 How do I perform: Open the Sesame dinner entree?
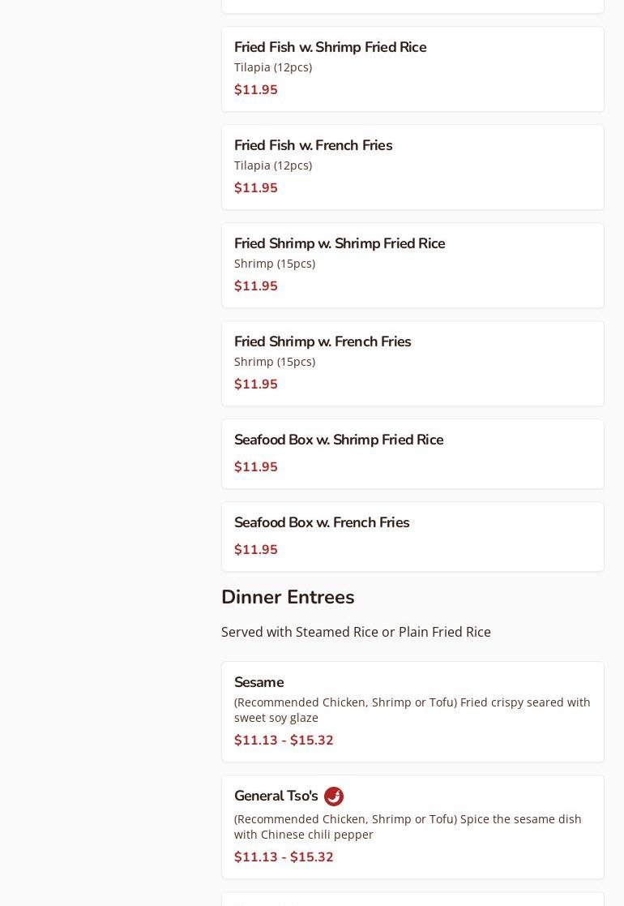(x=259, y=683)
